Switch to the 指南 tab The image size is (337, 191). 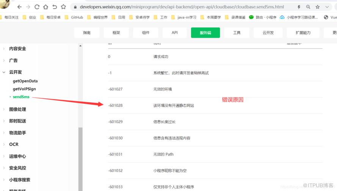(x=87, y=33)
